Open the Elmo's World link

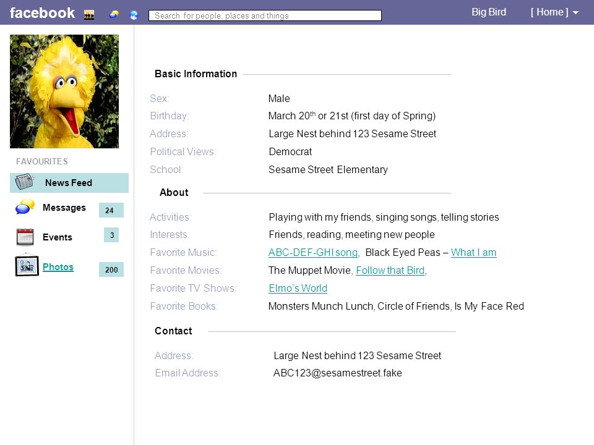click(298, 288)
